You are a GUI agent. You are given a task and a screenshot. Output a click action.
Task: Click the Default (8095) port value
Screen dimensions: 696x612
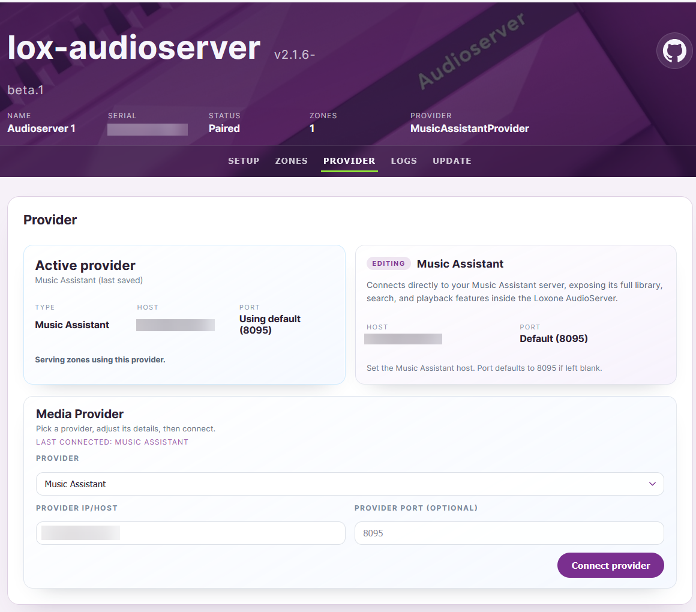tap(553, 338)
